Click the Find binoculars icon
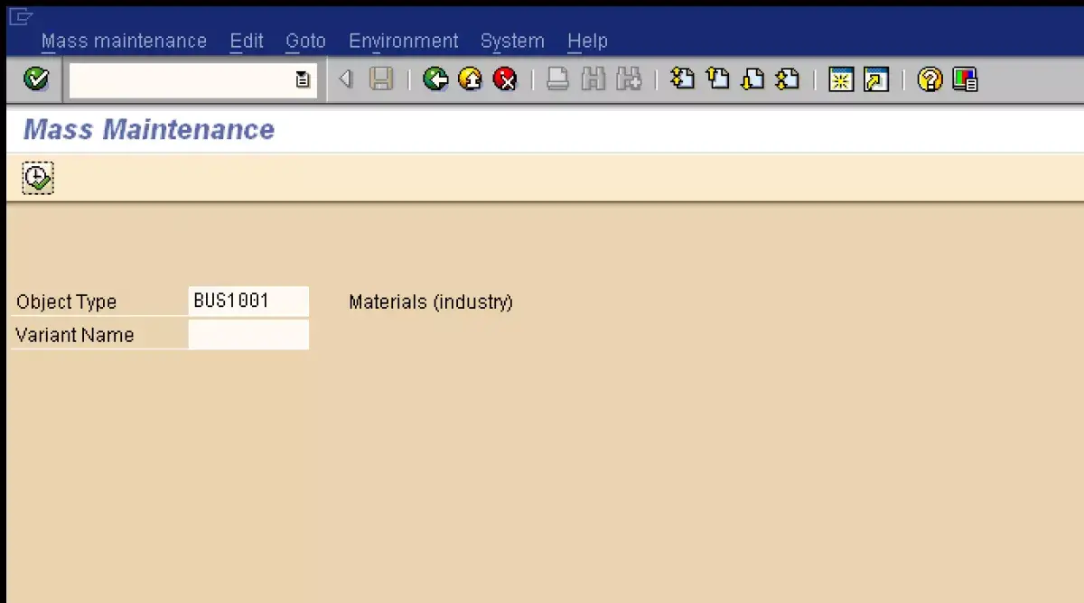Image resolution: width=1084 pixels, height=603 pixels. coord(593,79)
